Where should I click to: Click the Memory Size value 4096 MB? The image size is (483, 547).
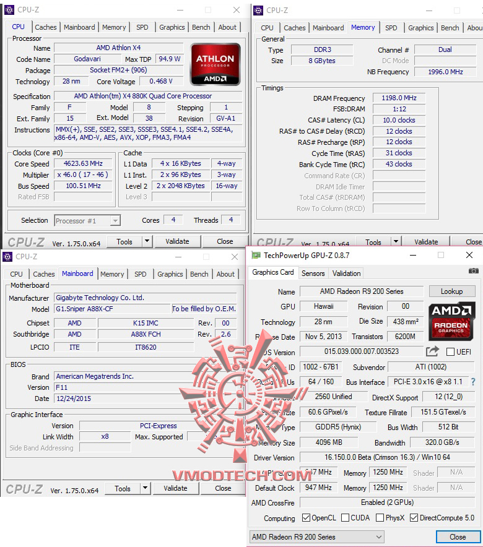[329, 442]
